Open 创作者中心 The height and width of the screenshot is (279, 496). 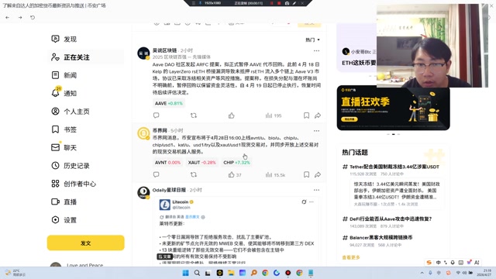click(74, 184)
